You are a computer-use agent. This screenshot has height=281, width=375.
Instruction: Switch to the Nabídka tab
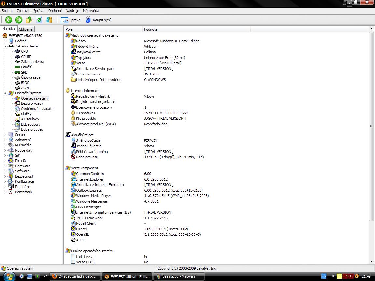pos(8,29)
